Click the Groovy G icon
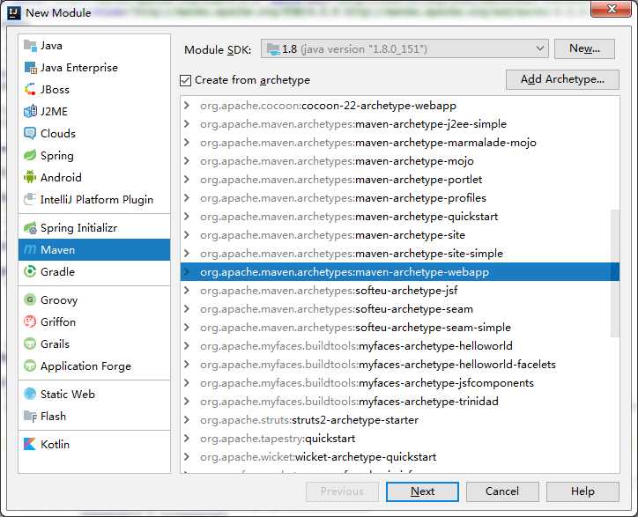Screen dimensions: 638x517 point(30,299)
